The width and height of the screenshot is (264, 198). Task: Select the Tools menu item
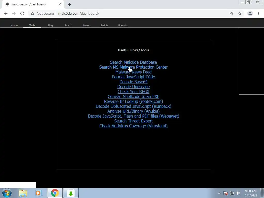point(32,26)
